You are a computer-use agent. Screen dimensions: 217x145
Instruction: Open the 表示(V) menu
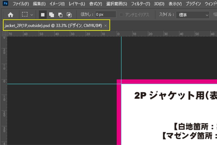pos(175,4)
